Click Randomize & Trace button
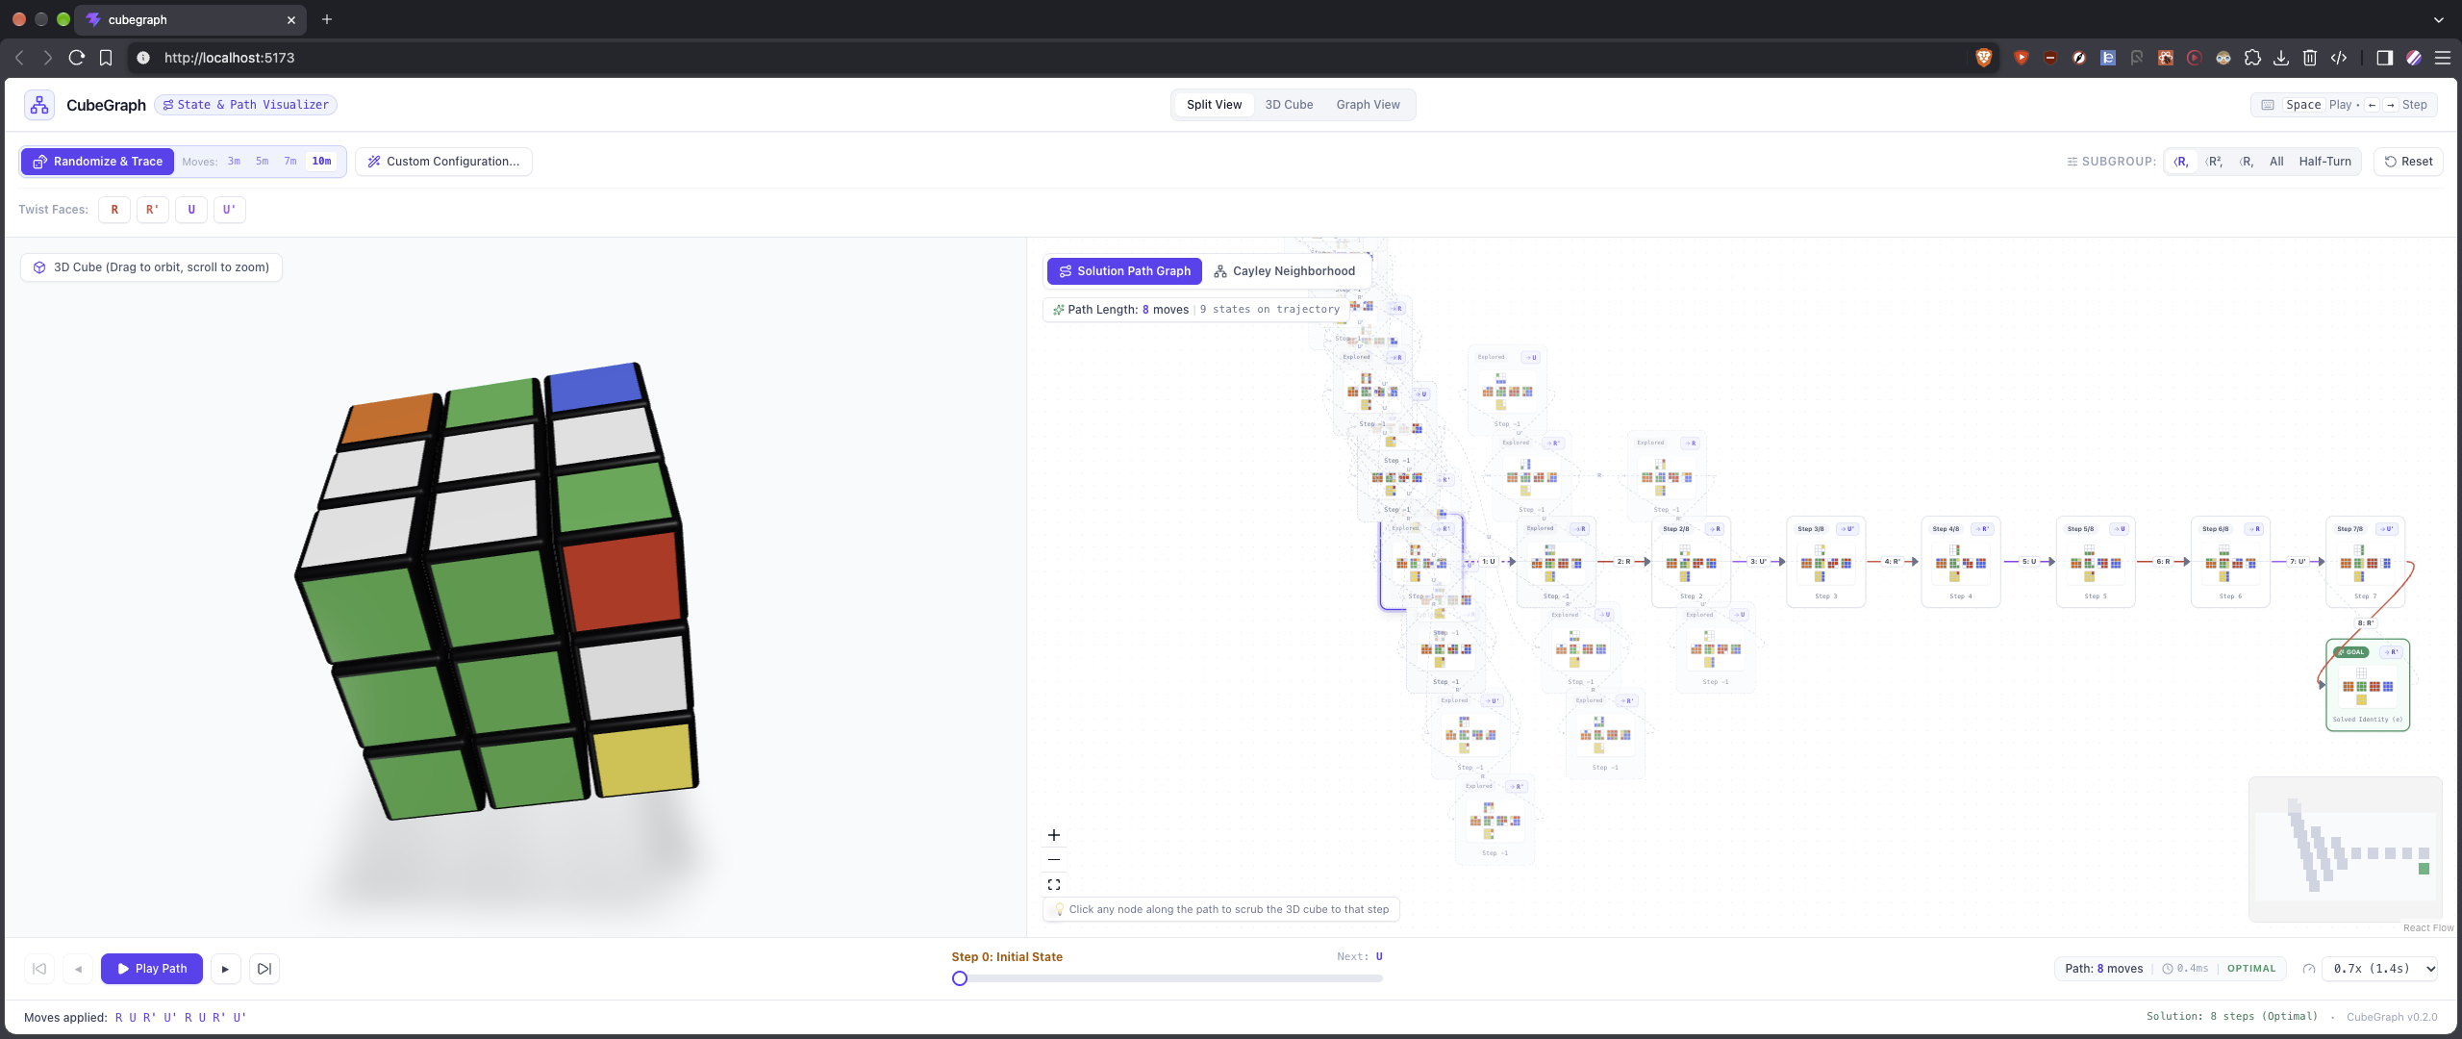Viewport: 2462px width, 1039px height. (97, 162)
